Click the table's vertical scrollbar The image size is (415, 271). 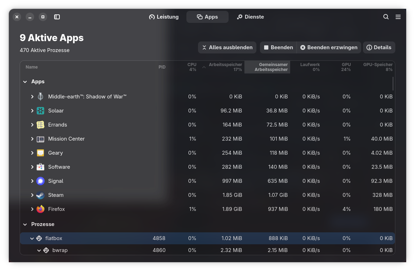click(393, 84)
